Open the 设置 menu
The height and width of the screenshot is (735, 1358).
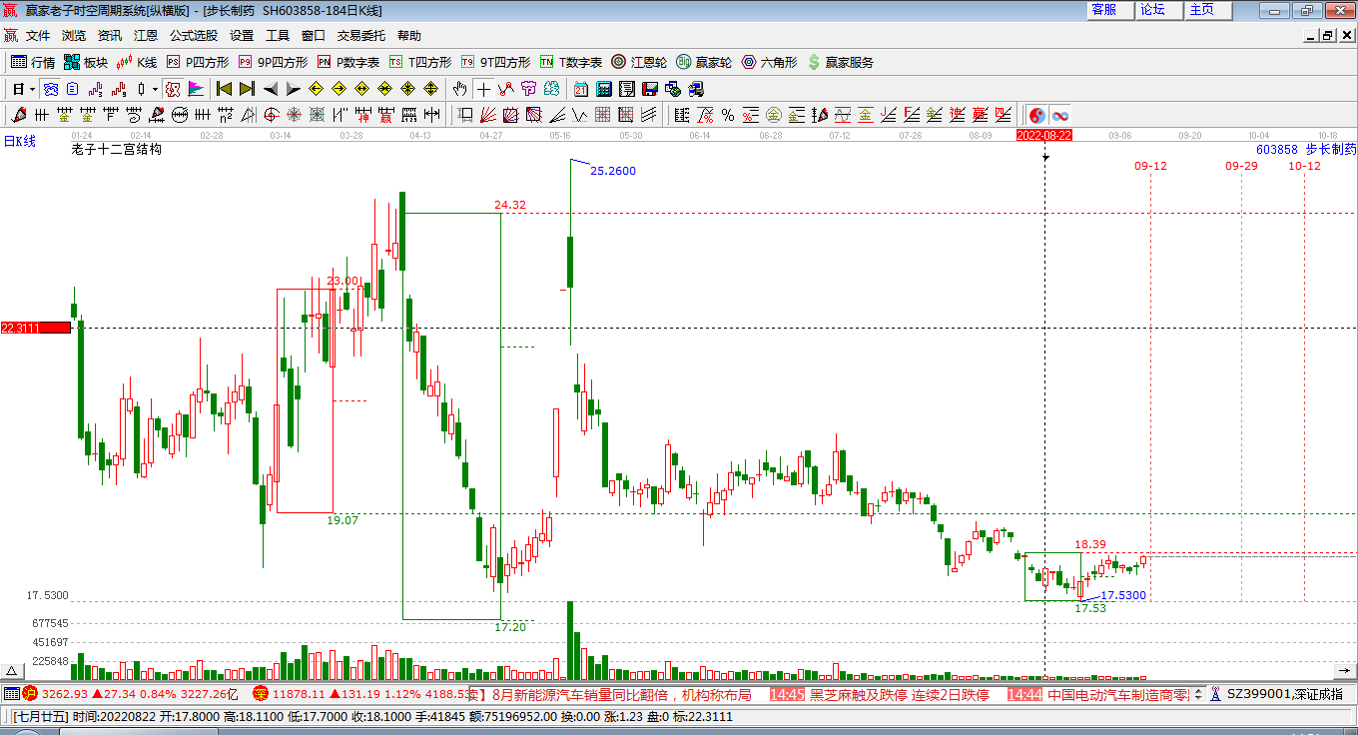242,35
